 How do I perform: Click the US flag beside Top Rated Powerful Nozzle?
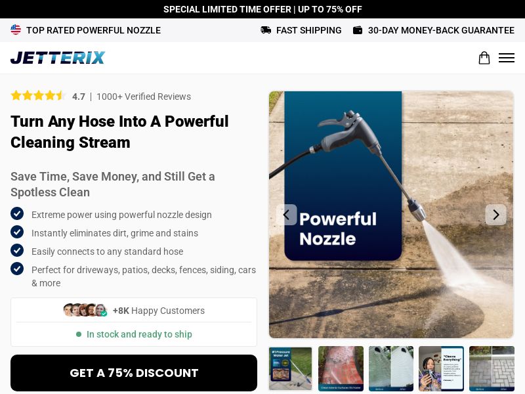16,30
